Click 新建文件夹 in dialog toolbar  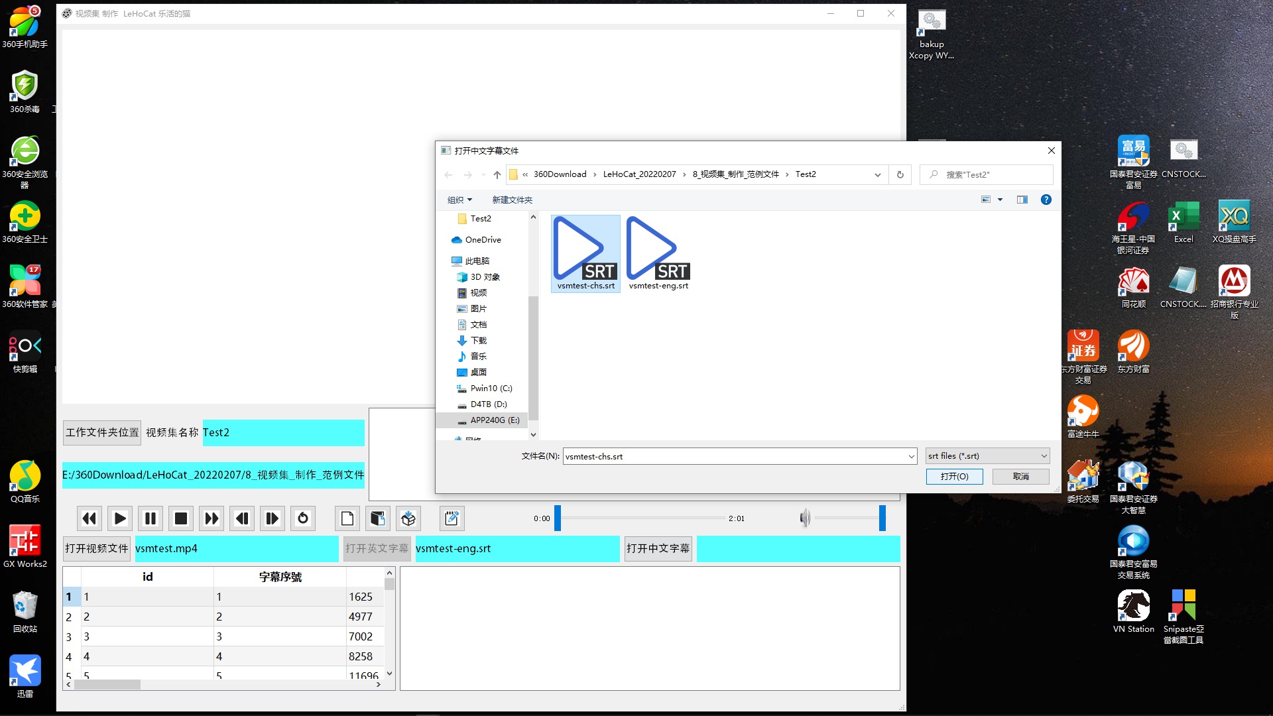512,200
